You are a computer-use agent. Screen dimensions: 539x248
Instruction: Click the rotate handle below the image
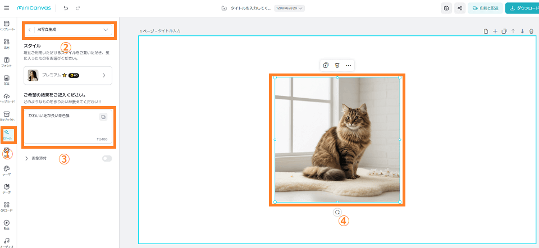pyautogui.click(x=337, y=212)
